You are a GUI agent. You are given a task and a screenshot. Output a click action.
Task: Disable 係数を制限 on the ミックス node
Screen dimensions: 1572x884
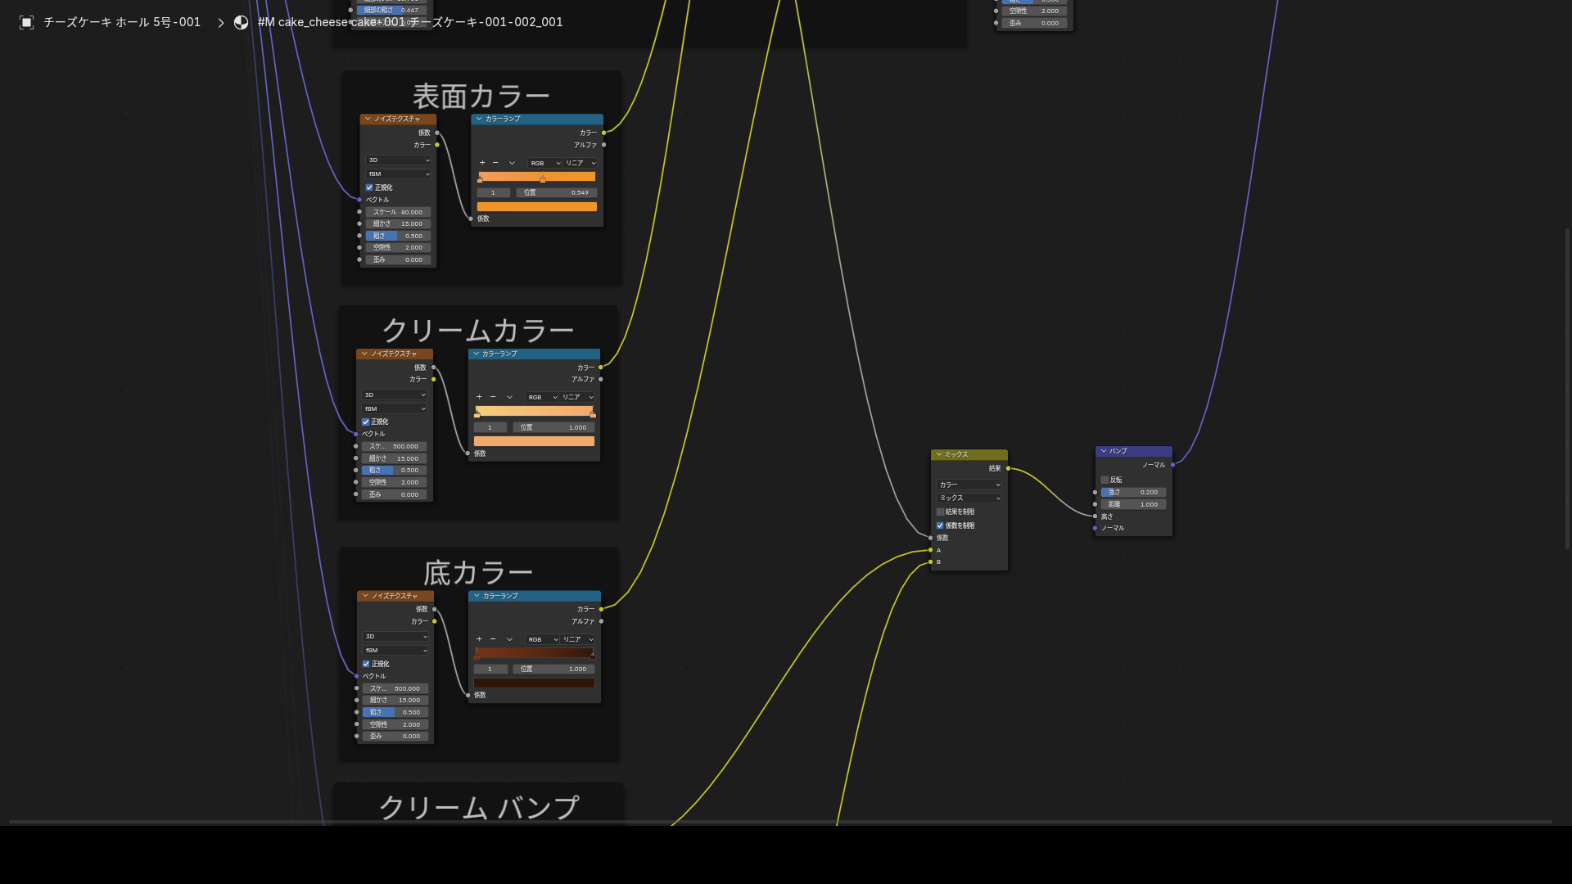940,525
